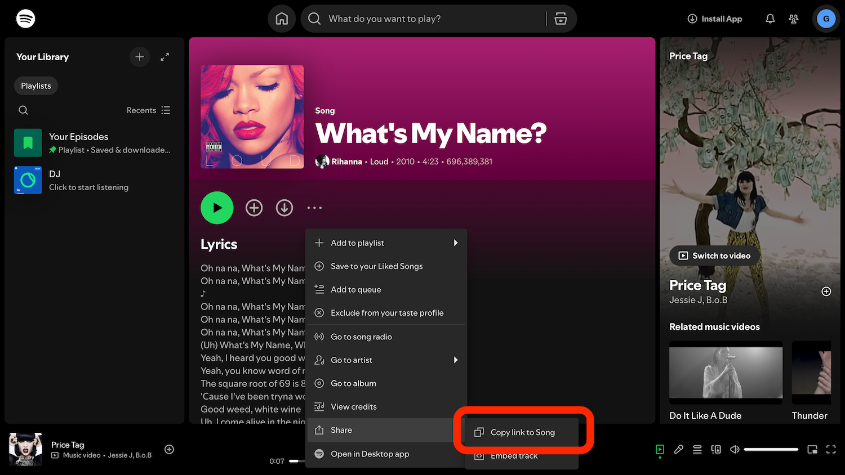
Task: Expand the Add to playlist submenu
Action: [x=387, y=243]
